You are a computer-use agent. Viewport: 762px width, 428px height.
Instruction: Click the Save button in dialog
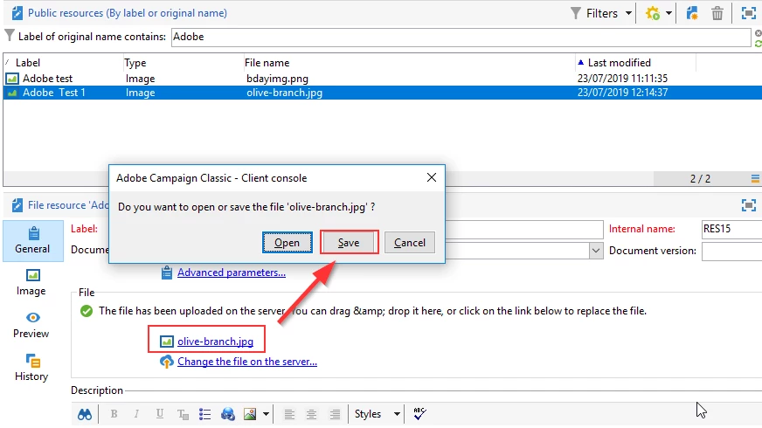coord(349,243)
